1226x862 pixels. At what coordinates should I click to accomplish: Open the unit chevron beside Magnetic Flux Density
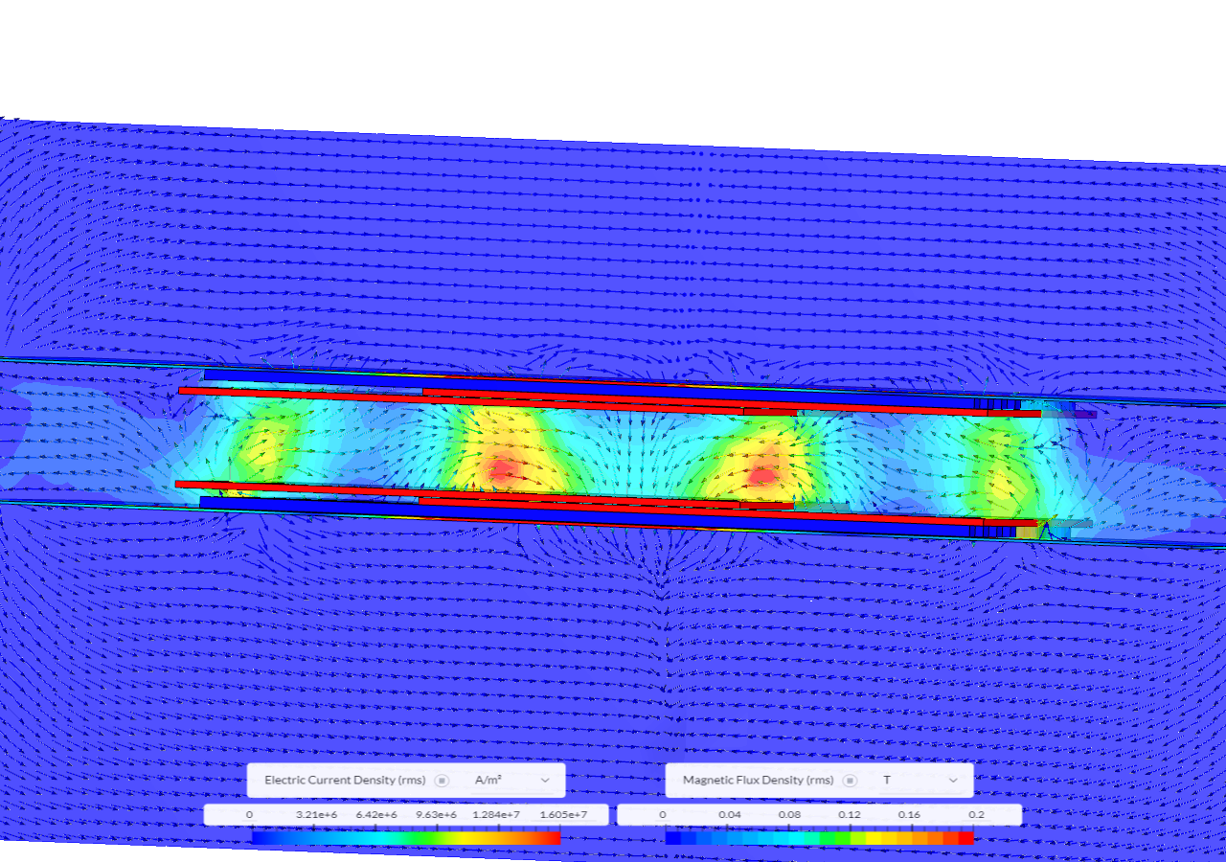click(x=951, y=780)
